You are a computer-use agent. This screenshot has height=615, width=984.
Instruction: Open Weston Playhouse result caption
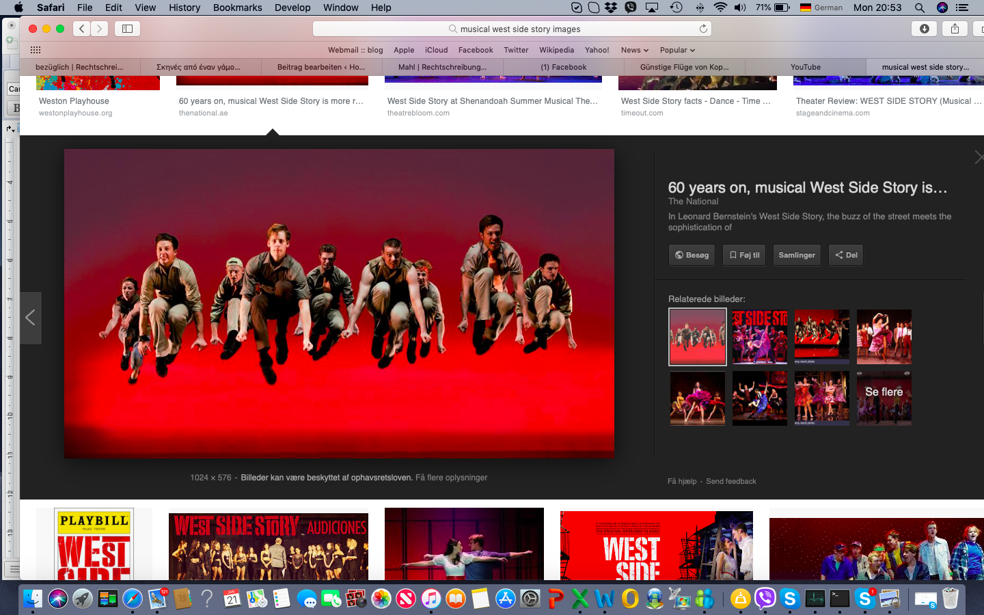74,101
